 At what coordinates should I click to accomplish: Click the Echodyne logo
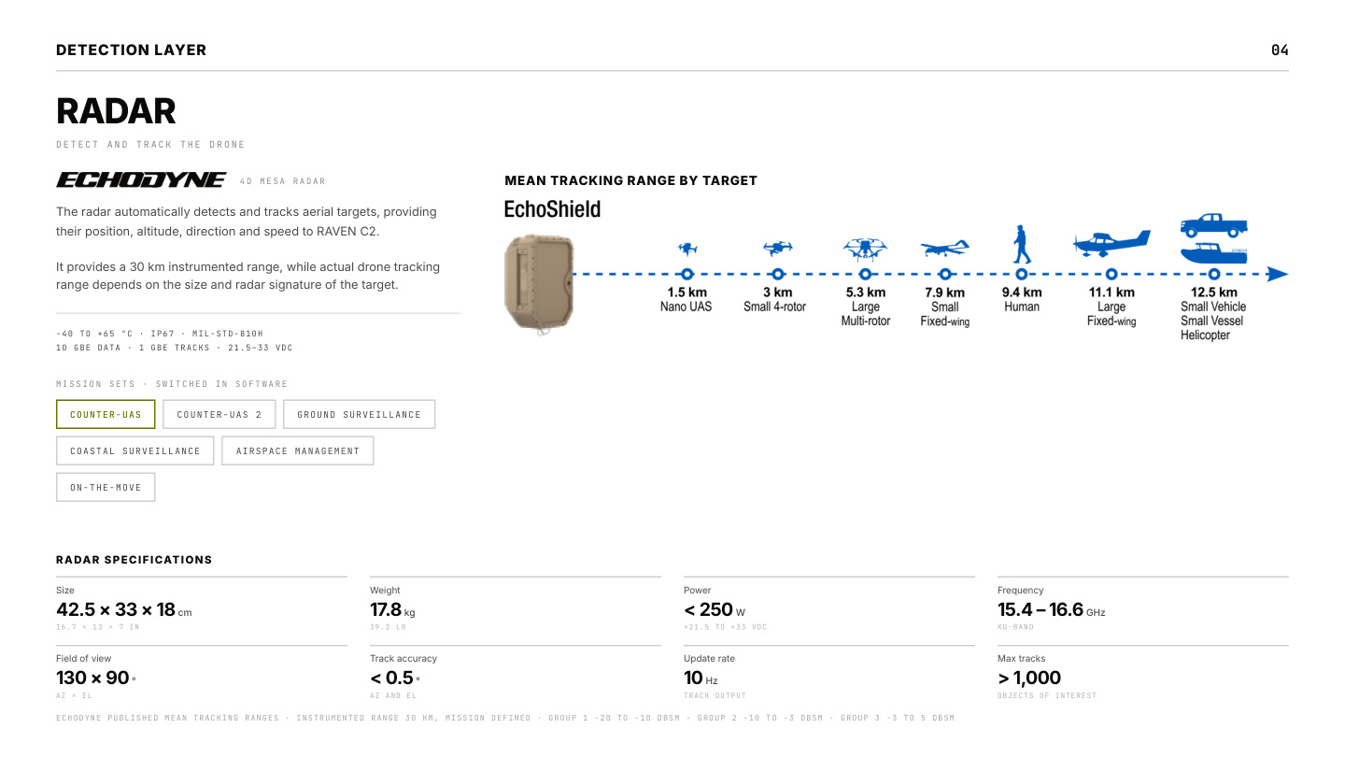click(141, 179)
